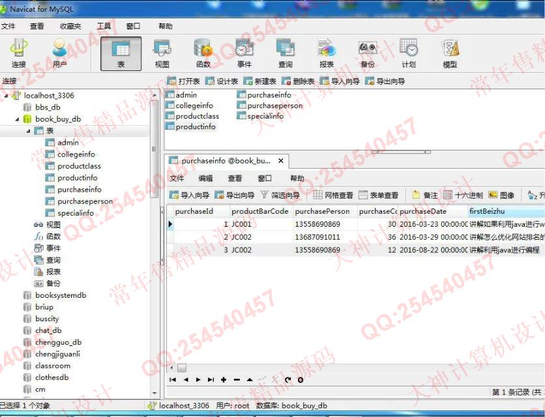Select the purchaseinfo @book_bu... tab
545x417 pixels.
point(225,161)
